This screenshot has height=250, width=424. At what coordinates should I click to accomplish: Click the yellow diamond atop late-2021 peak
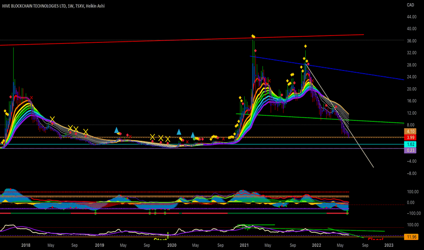pyautogui.click(x=305, y=46)
